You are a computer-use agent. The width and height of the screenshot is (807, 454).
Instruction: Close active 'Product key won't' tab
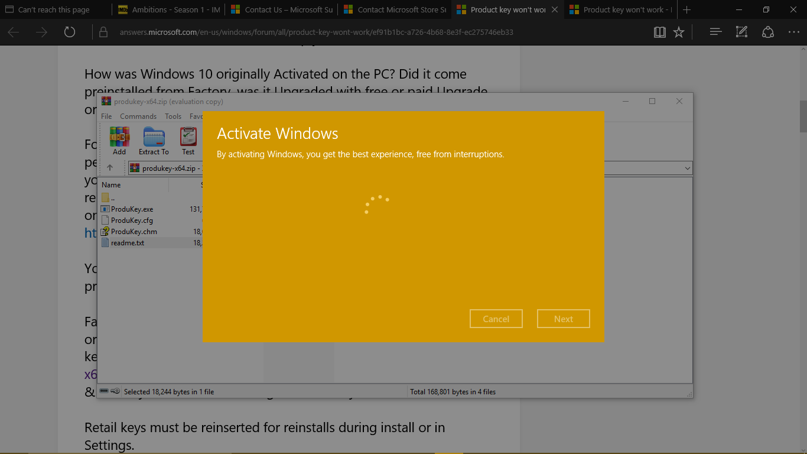click(554, 9)
